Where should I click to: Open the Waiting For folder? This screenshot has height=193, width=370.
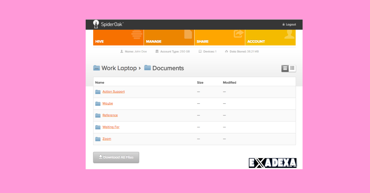[111, 127]
